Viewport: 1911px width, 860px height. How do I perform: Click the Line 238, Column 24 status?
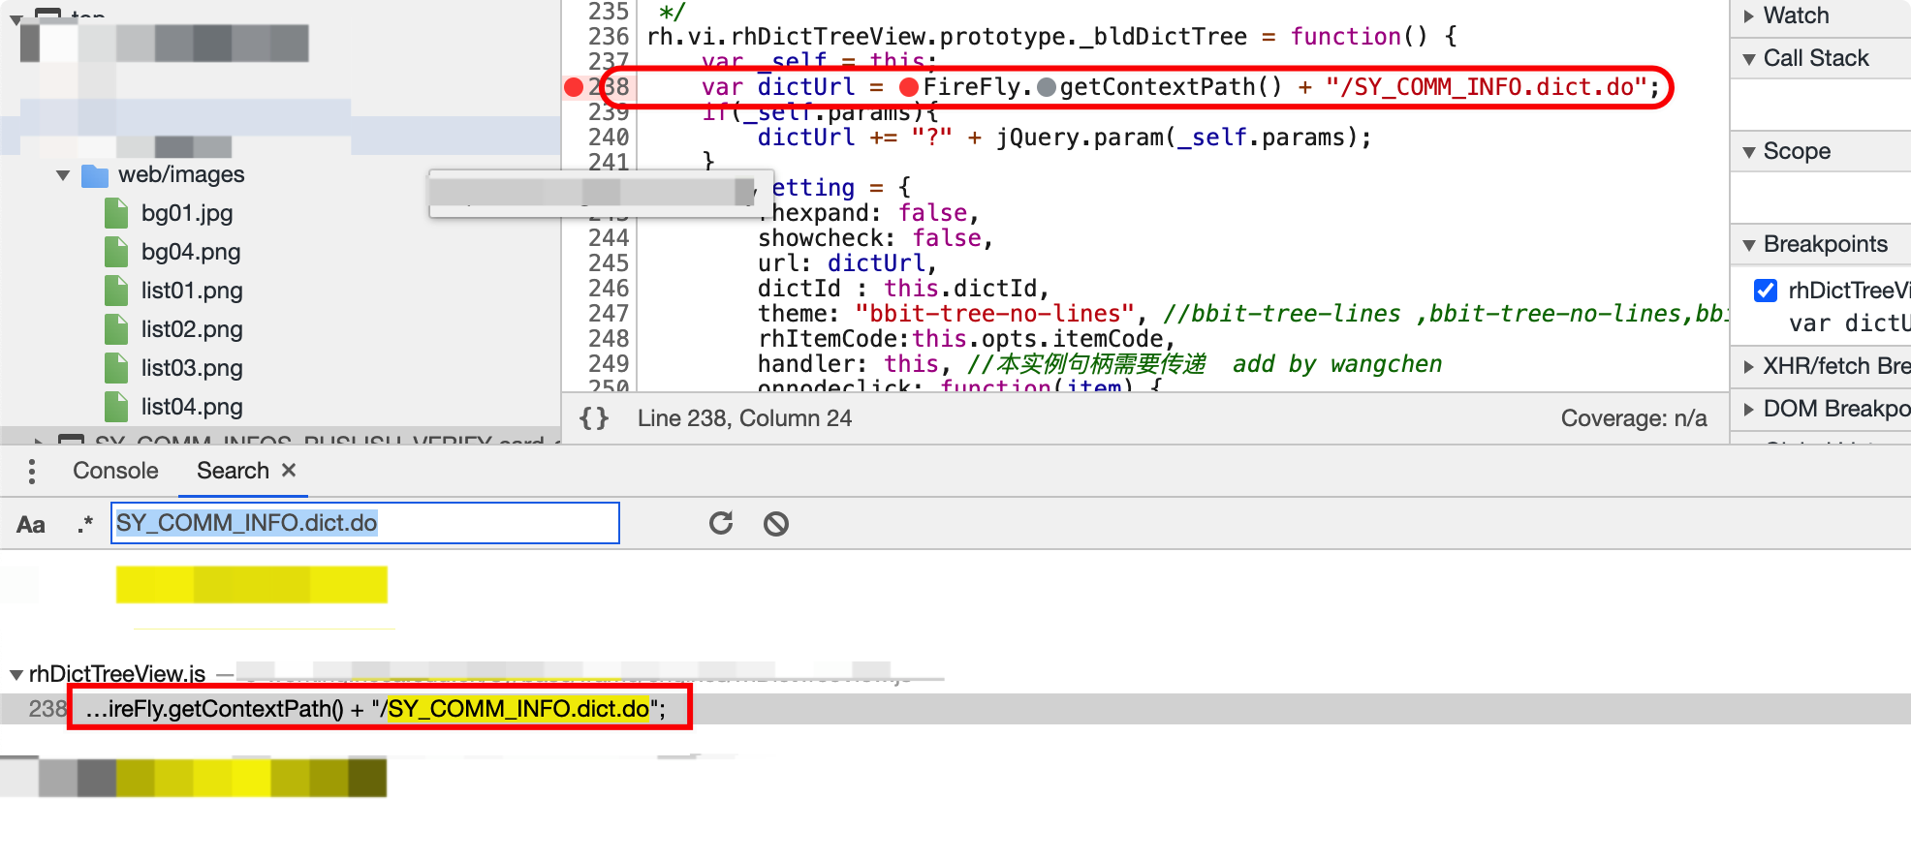click(744, 418)
